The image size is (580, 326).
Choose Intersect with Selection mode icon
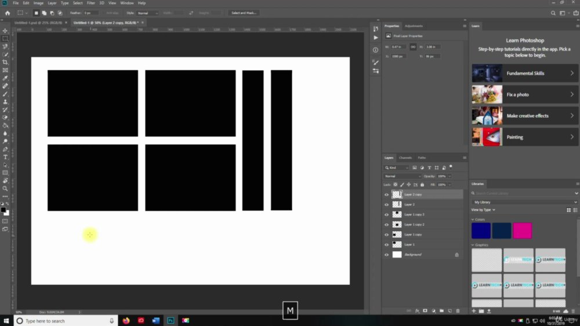(x=60, y=13)
